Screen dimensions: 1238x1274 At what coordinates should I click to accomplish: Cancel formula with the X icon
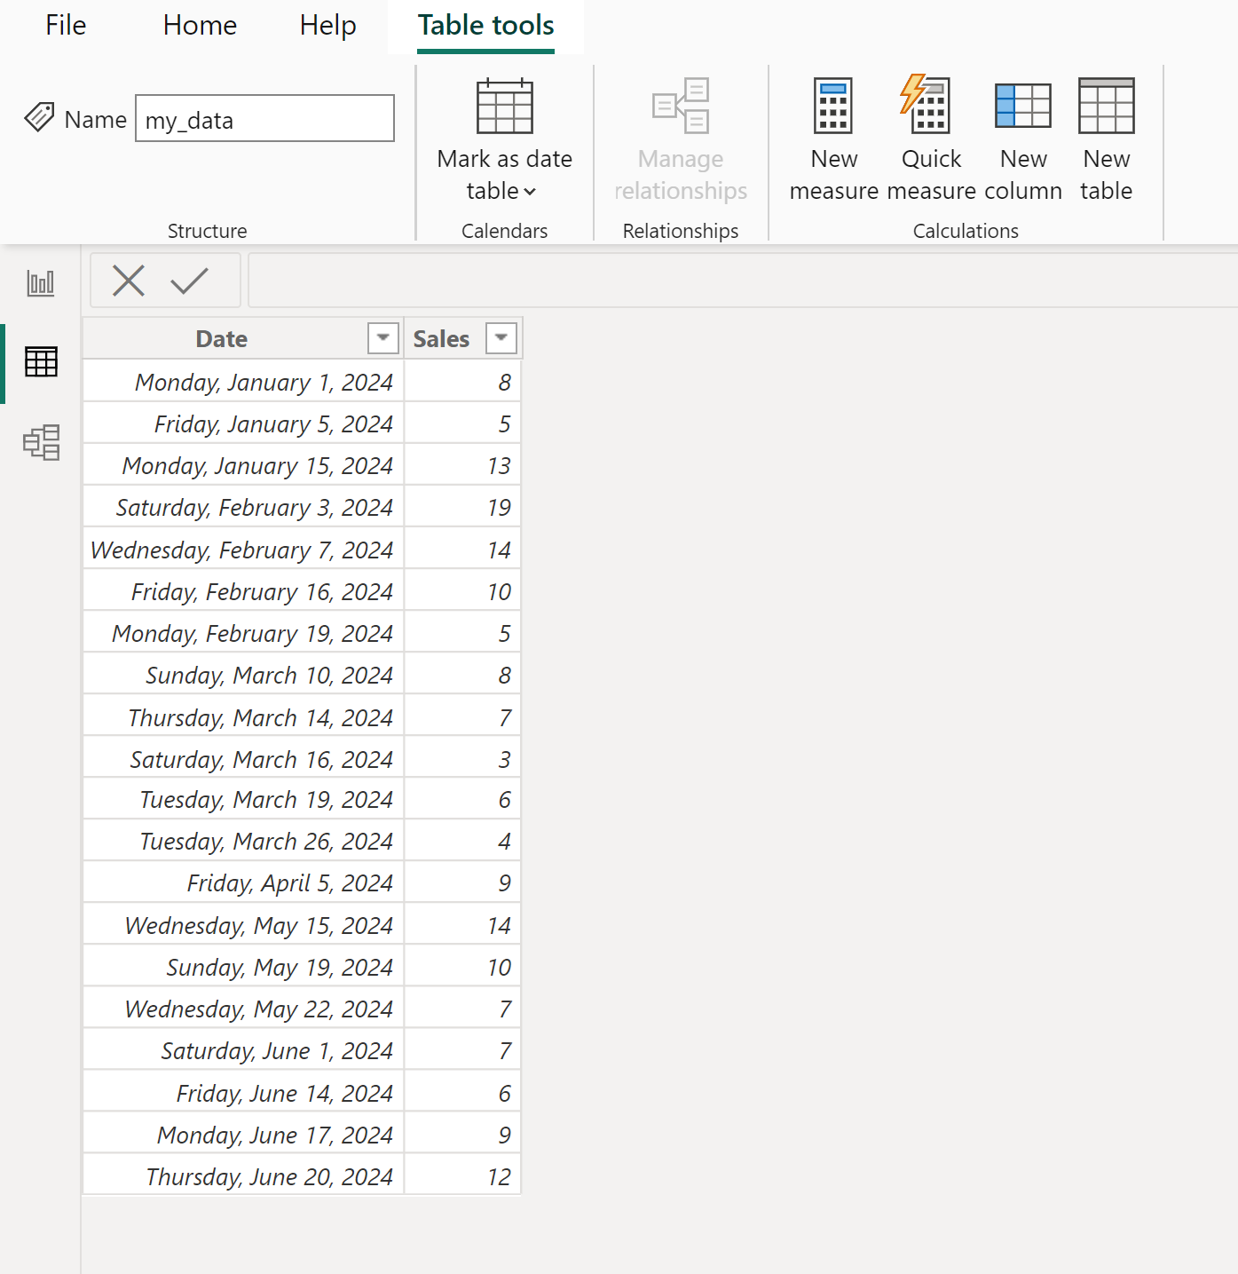(129, 281)
